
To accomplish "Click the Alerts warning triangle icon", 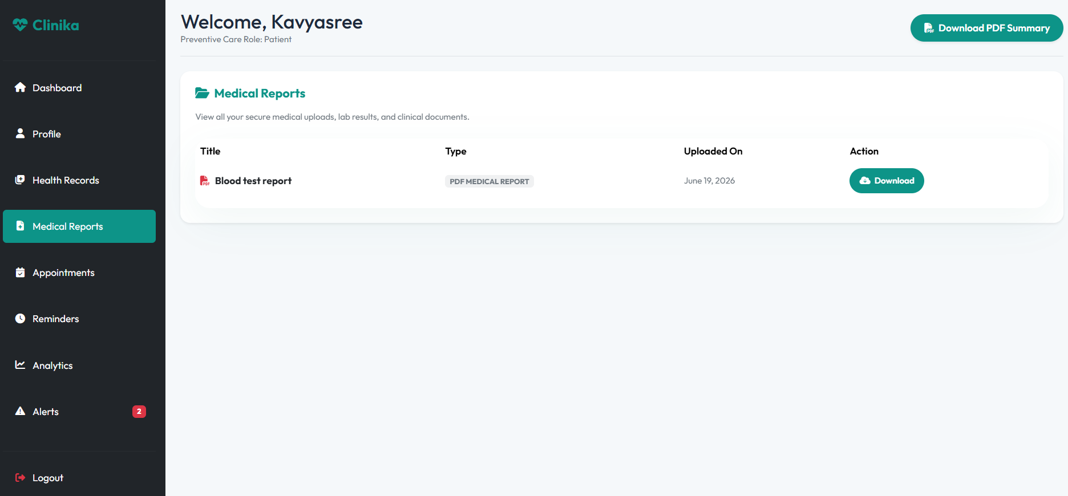I will tap(20, 411).
